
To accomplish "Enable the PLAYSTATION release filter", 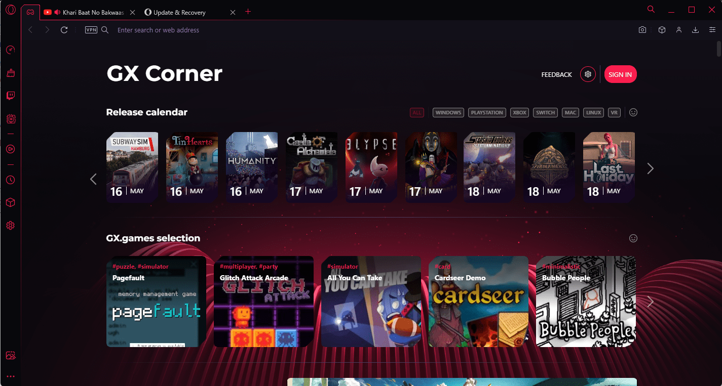I will [x=487, y=112].
